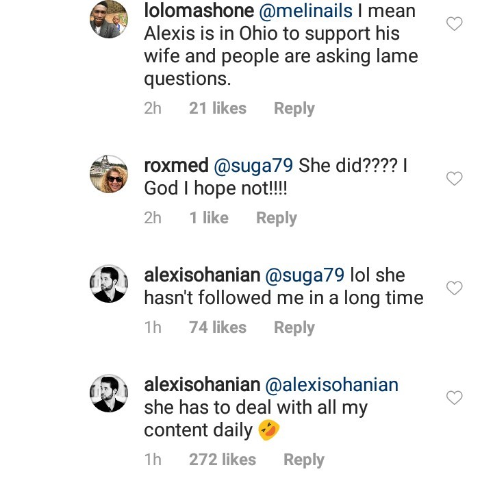Tap avatar beside "lol she hasn't followed" comment
The width and height of the screenshot is (493, 487).
109,284
